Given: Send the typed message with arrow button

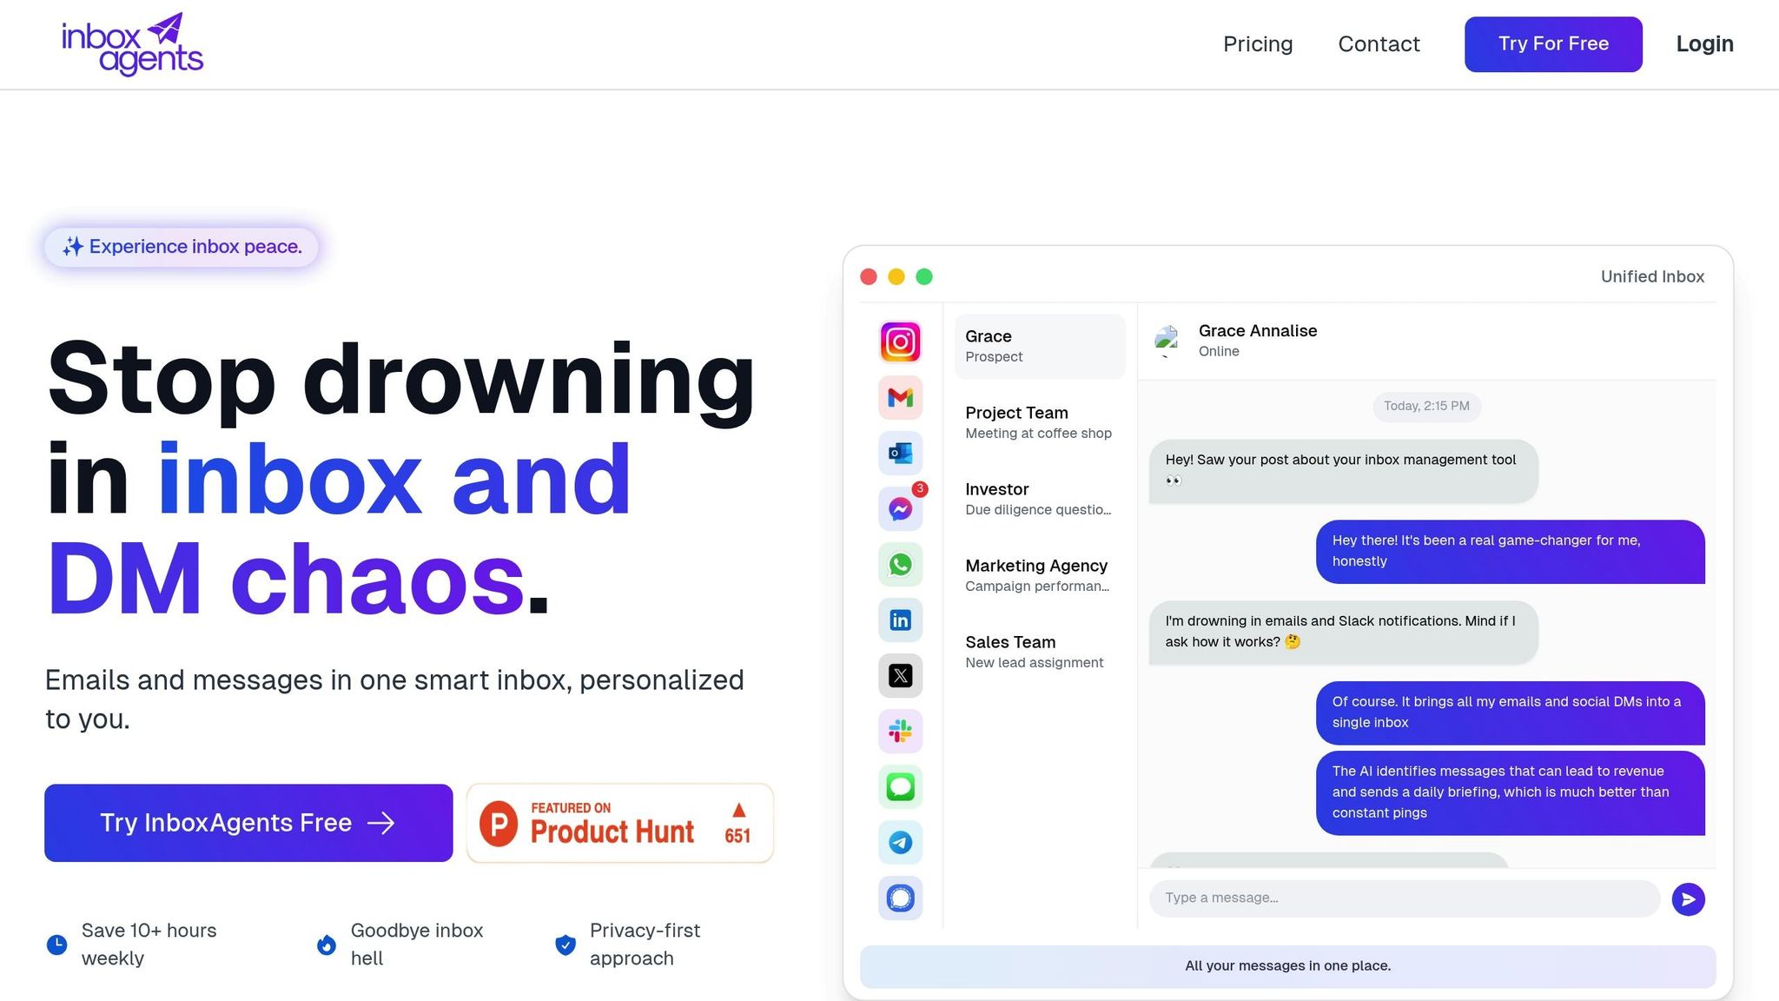Looking at the screenshot, I should 1688,898.
